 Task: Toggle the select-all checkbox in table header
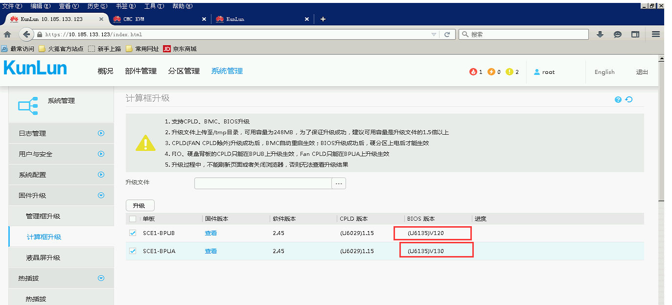coord(133,219)
